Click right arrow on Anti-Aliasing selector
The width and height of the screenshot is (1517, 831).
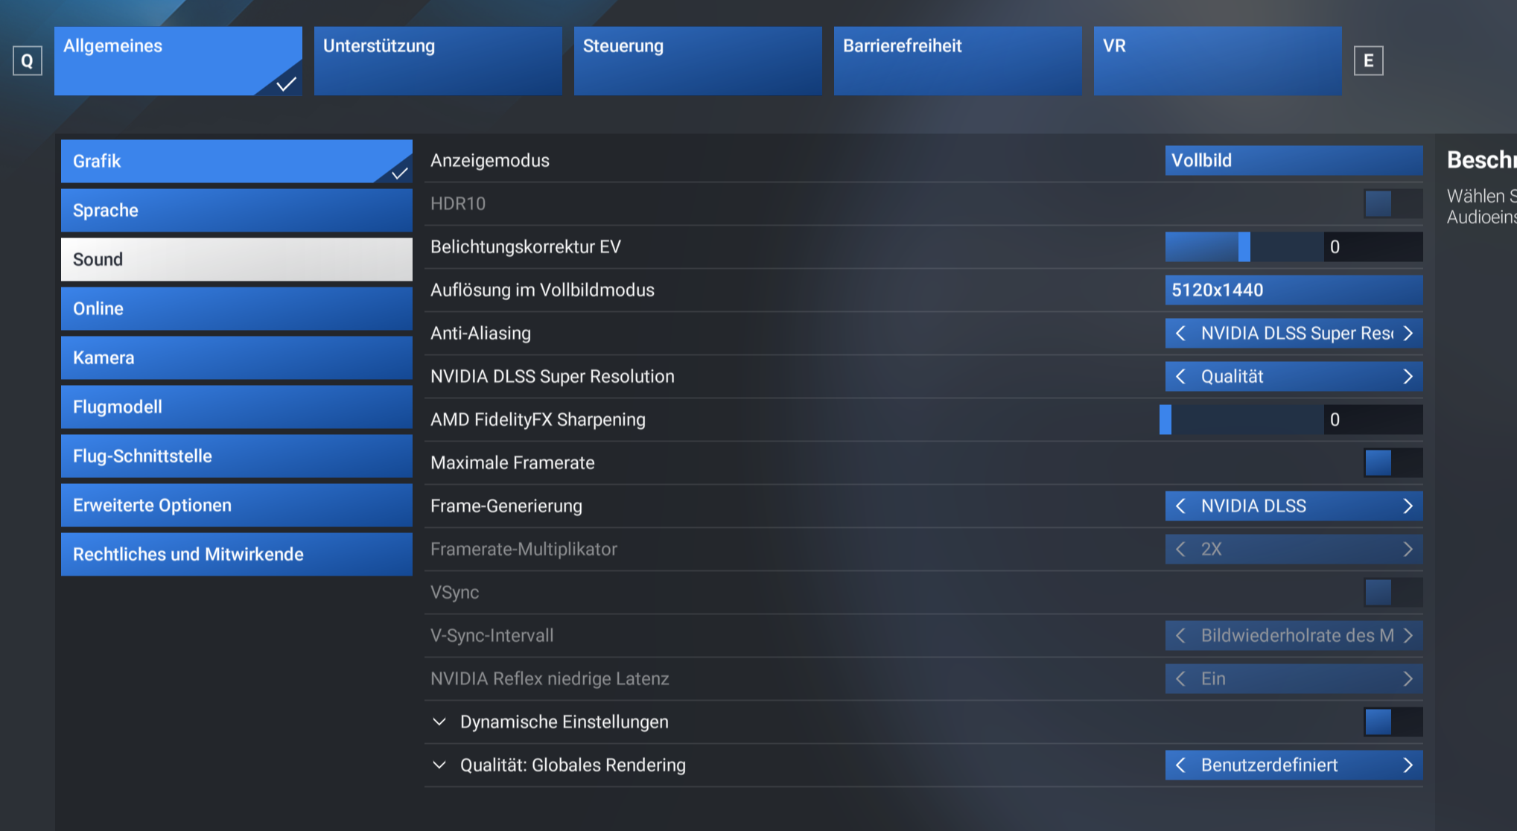[1408, 334]
